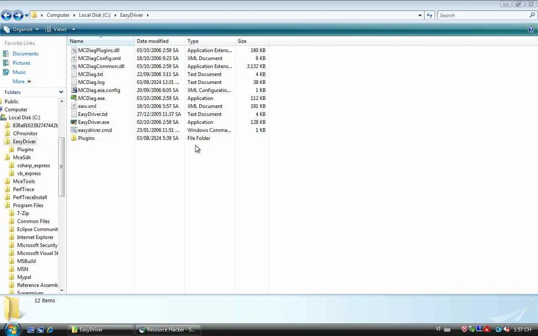Select the CPmonitor folder in the tree

(x=25, y=134)
